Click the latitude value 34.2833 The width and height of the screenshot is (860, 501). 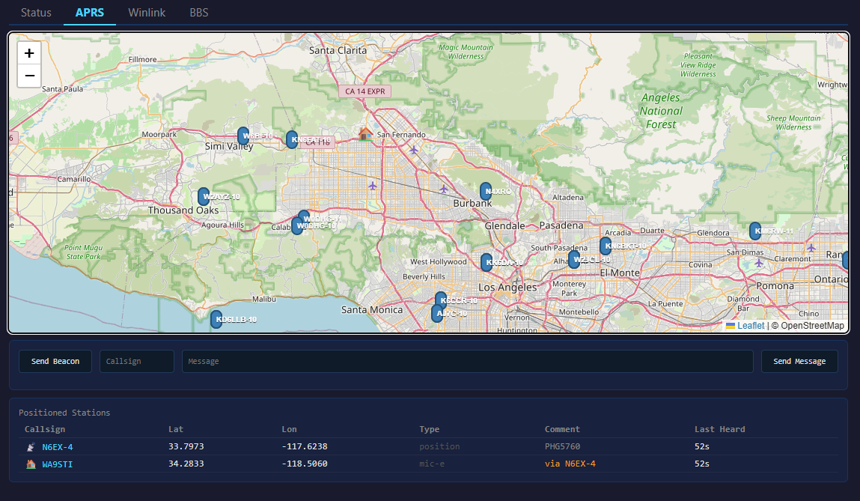pos(186,464)
